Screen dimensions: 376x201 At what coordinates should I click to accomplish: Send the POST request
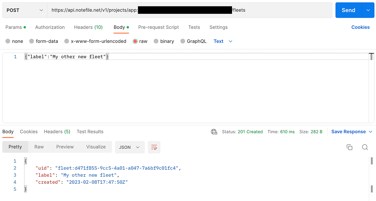pyautogui.click(x=348, y=10)
